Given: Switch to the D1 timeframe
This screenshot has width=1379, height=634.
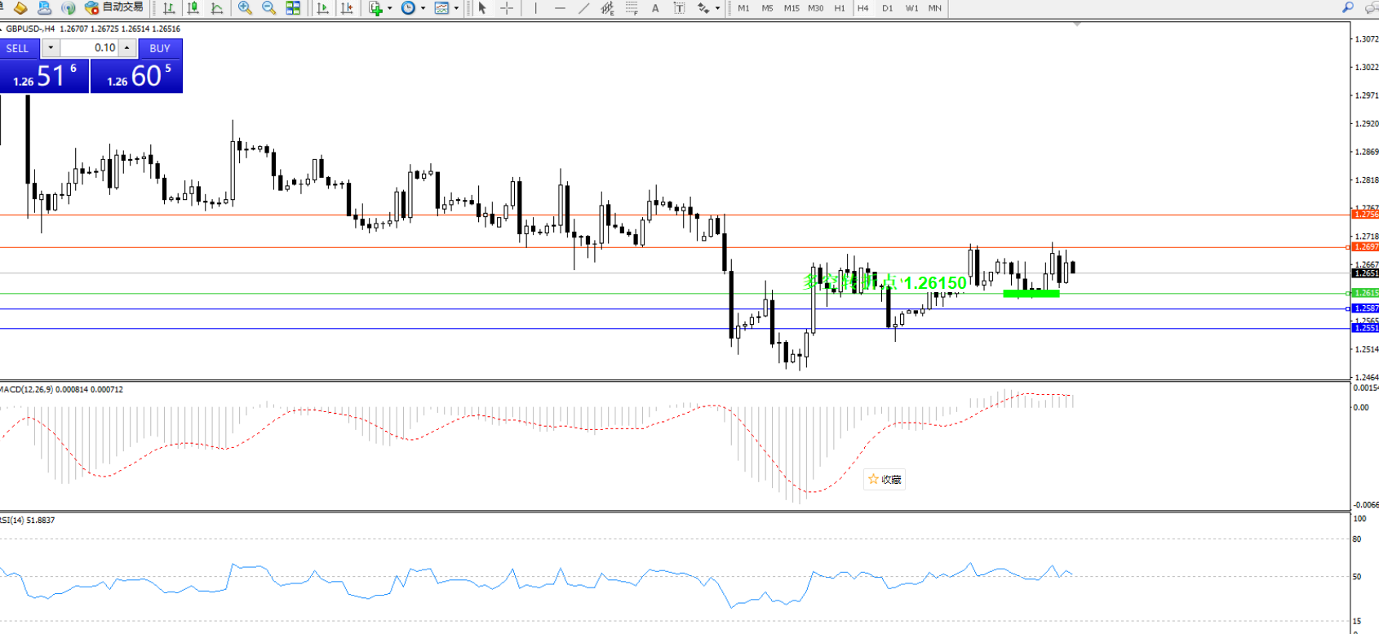Looking at the screenshot, I should click(887, 8).
